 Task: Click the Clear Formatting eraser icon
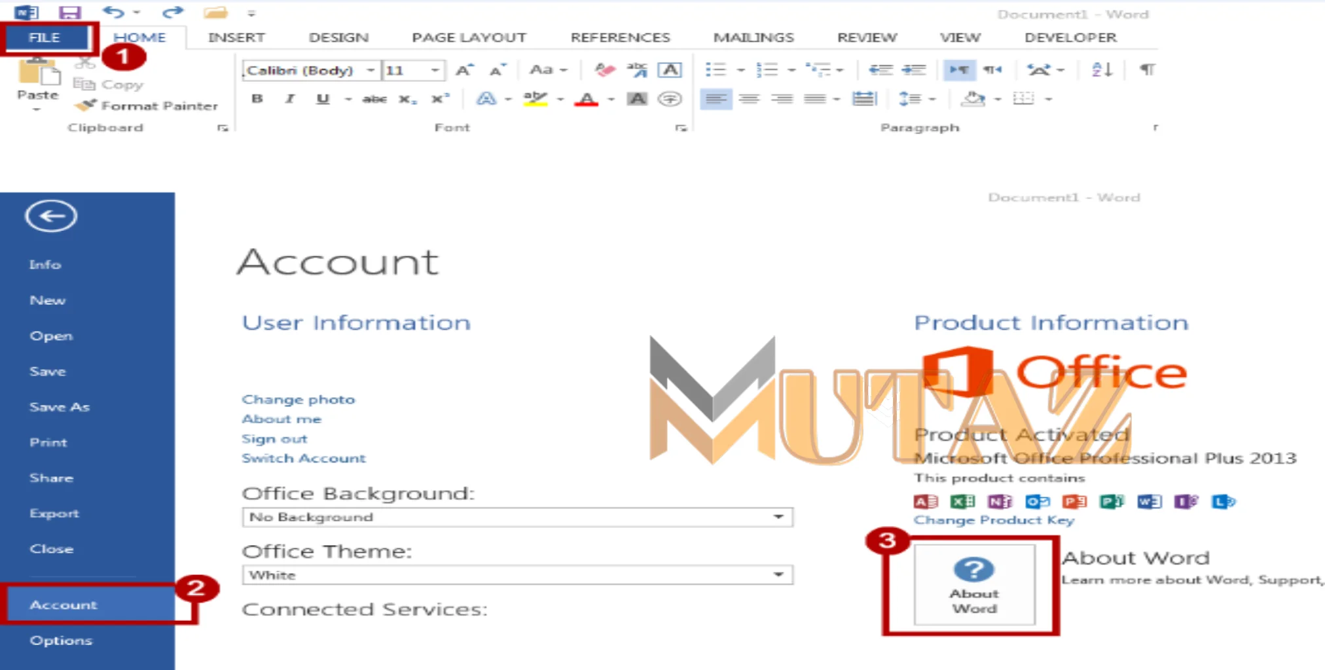[604, 70]
